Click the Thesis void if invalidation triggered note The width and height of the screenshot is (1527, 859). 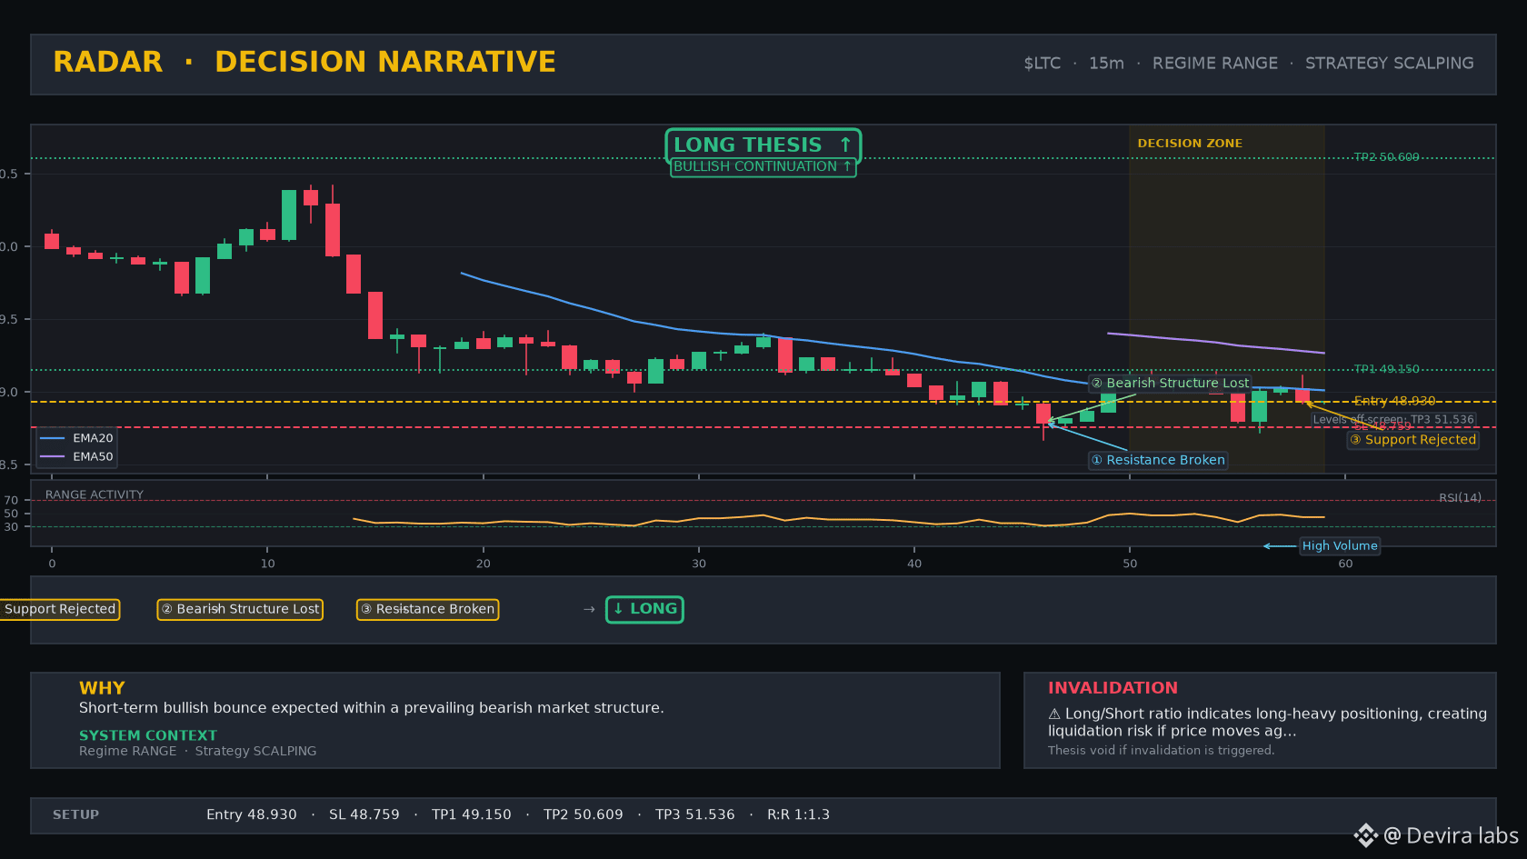pyautogui.click(x=1161, y=751)
